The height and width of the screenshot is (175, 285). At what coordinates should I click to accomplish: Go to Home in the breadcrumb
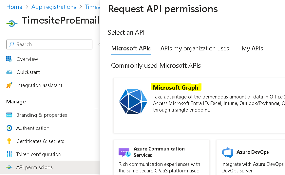point(14,7)
